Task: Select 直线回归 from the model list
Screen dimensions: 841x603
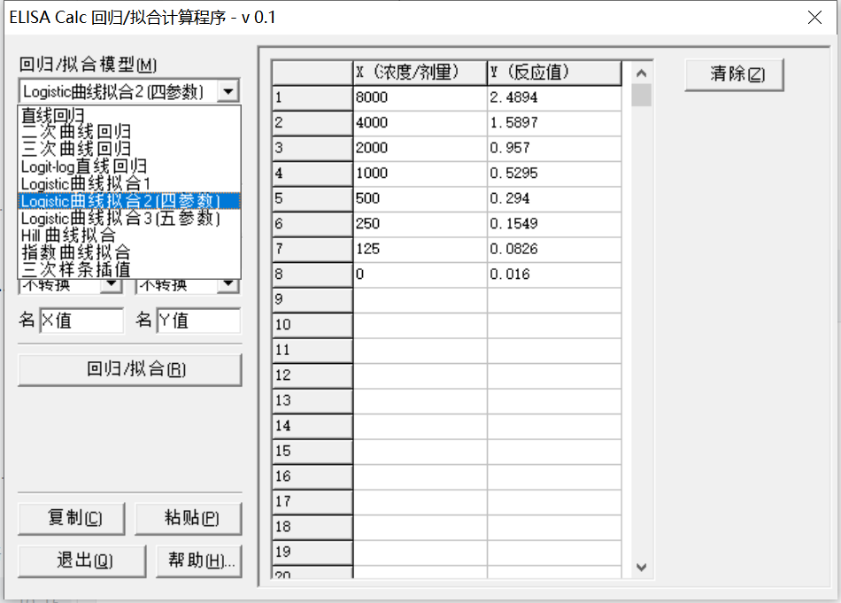Action: pyautogui.click(x=129, y=115)
